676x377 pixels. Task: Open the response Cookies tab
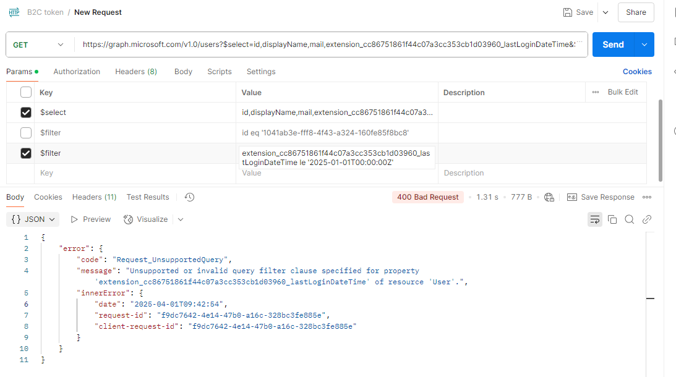coord(48,197)
